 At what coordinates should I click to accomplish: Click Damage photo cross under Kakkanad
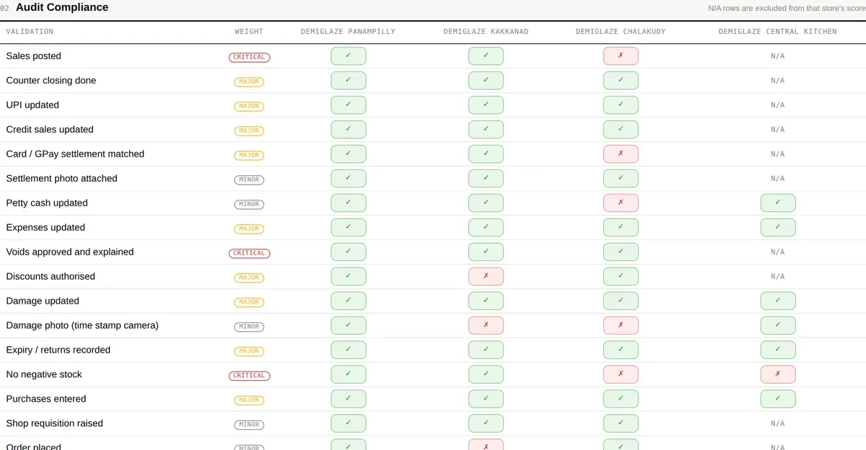[x=486, y=326]
